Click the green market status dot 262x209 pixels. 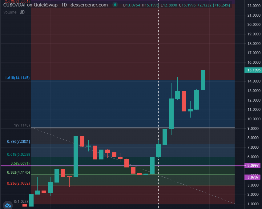115,5
